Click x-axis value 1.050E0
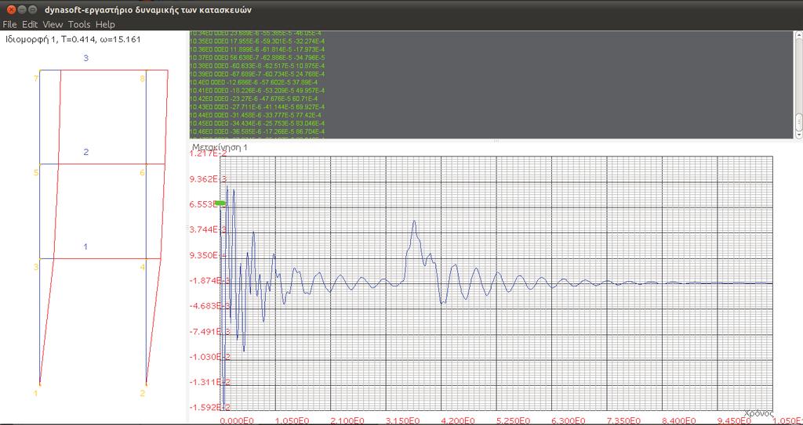 click(293, 420)
